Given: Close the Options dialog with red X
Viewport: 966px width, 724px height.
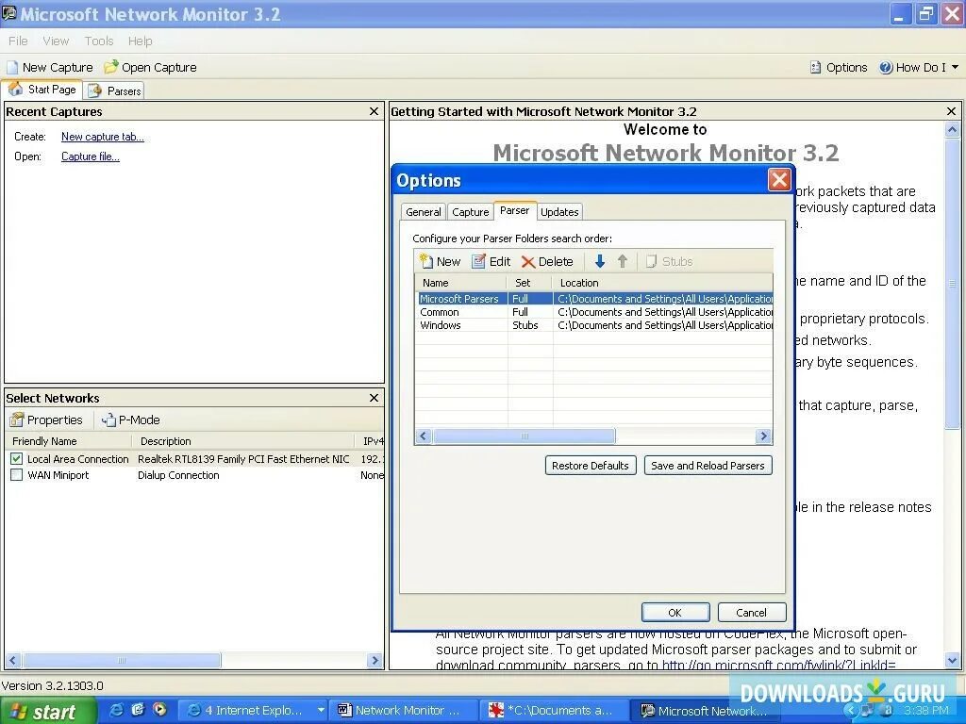Looking at the screenshot, I should pos(779,180).
